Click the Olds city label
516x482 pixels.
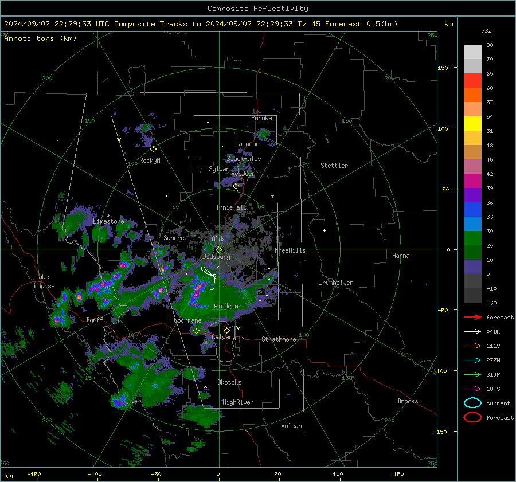(x=218, y=238)
